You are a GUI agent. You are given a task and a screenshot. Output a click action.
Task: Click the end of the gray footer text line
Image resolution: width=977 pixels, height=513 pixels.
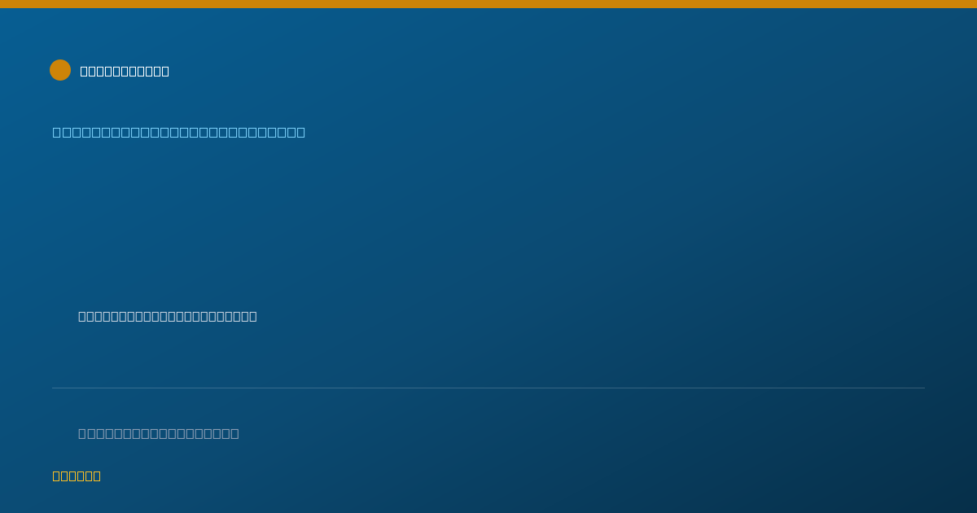coord(235,433)
